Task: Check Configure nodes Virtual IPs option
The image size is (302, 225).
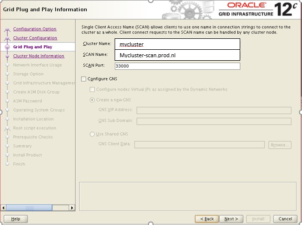Action: [92, 90]
